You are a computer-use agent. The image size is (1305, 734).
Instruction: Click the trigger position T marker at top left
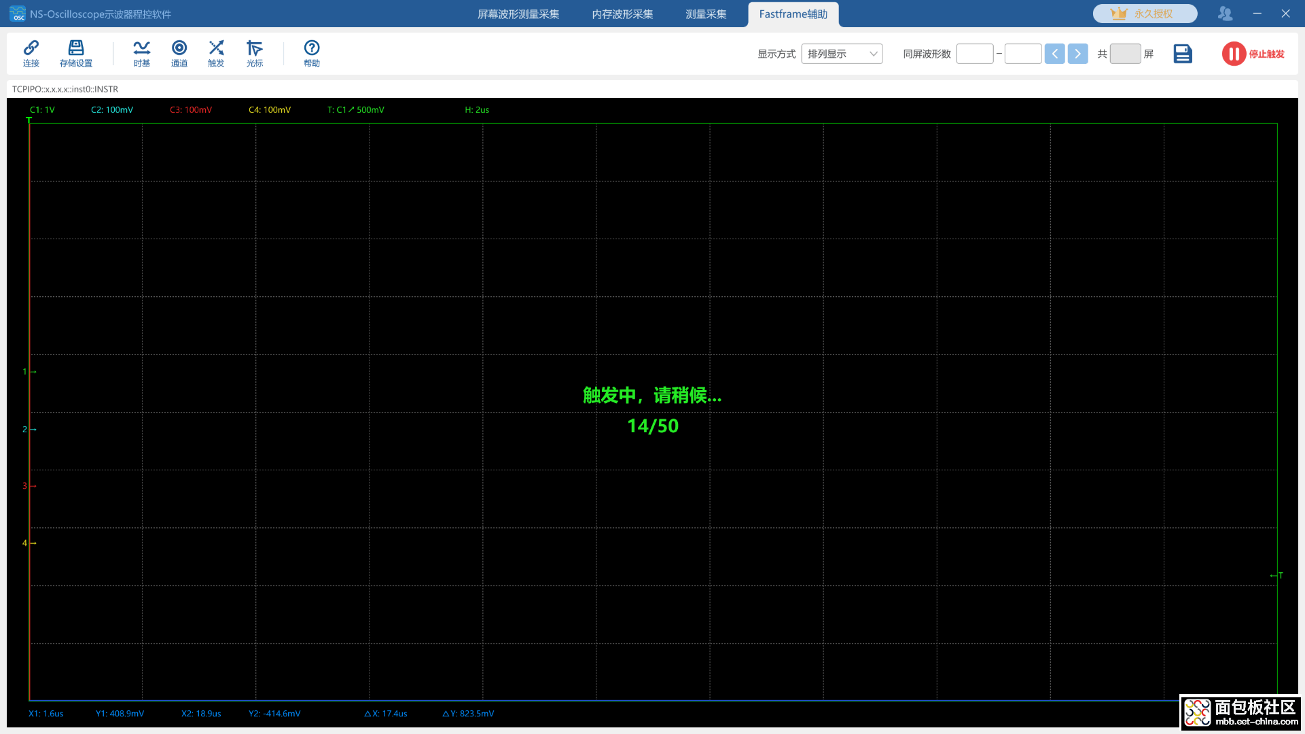tap(29, 120)
